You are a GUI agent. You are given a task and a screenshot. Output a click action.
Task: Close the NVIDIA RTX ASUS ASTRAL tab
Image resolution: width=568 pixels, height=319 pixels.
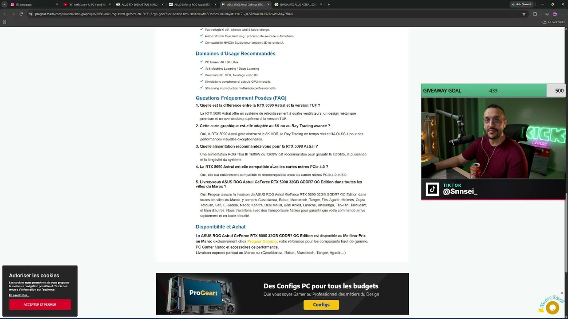(321, 4)
